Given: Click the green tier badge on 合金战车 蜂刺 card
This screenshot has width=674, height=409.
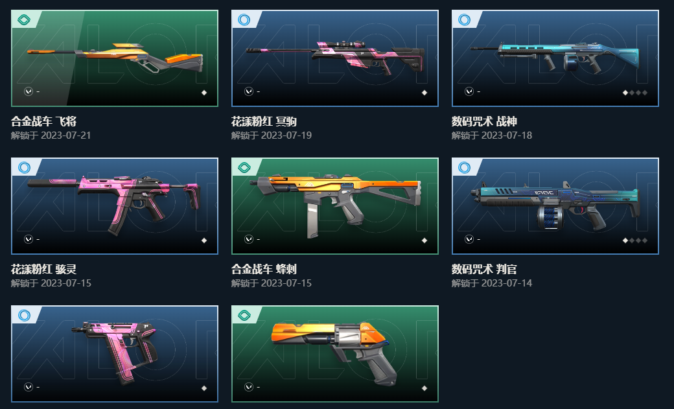Looking at the screenshot, I should pyautogui.click(x=244, y=167).
